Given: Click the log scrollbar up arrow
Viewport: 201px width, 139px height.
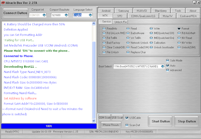Looking at the screenshot, I should tap(94, 23).
